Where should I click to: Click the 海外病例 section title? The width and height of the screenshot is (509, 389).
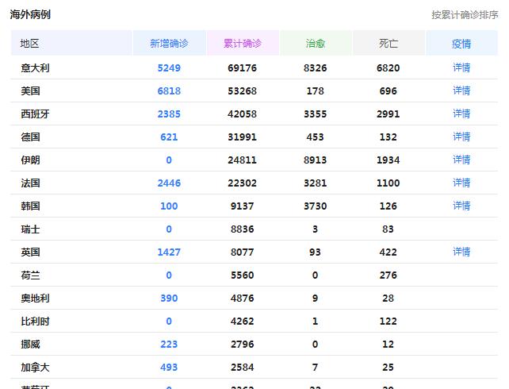click(x=30, y=14)
